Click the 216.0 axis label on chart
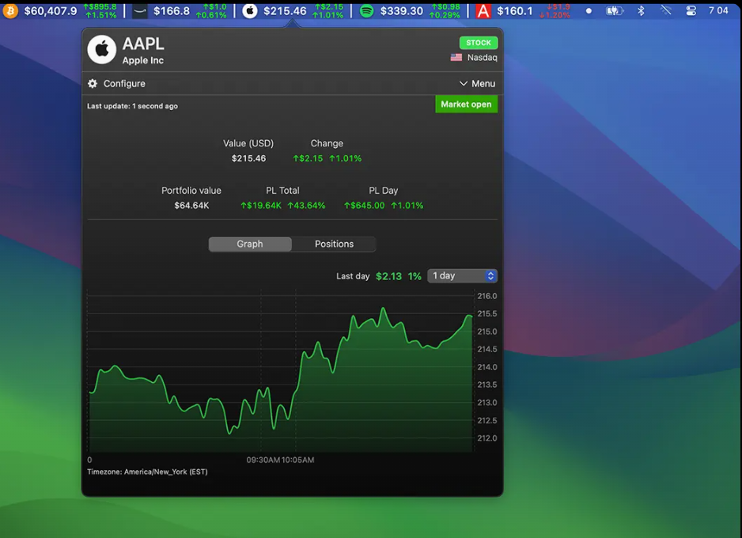Viewport: 742px width, 538px height. [487, 296]
